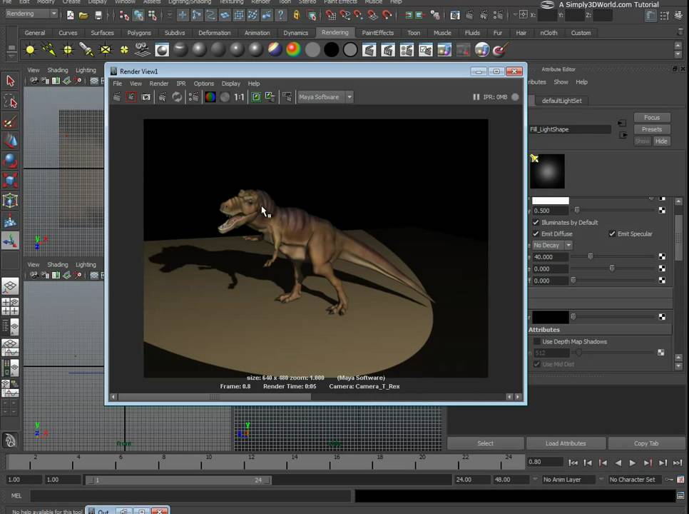Select the ambient light shelf icon
This screenshot has width=689, height=514.
[x=30, y=50]
